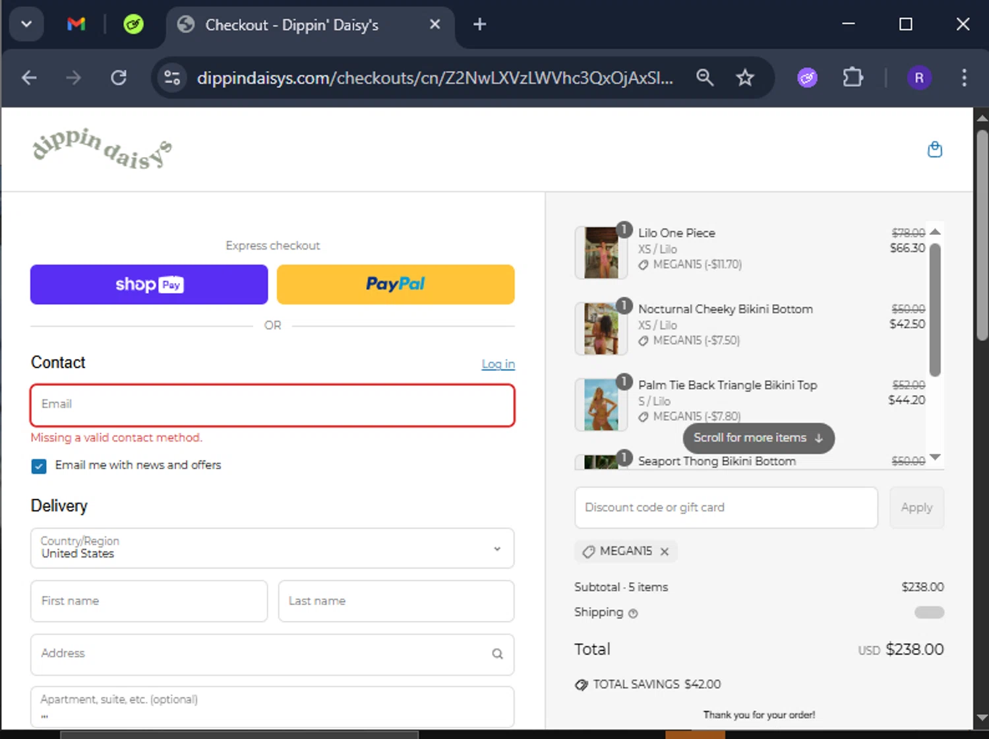Viewport: 989px width, 739px height.
Task: Open the green pinned tab icon
Action: click(x=133, y=24)
